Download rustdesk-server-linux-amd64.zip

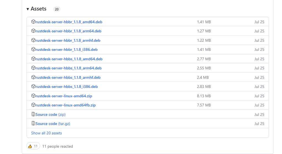point(64,96)
